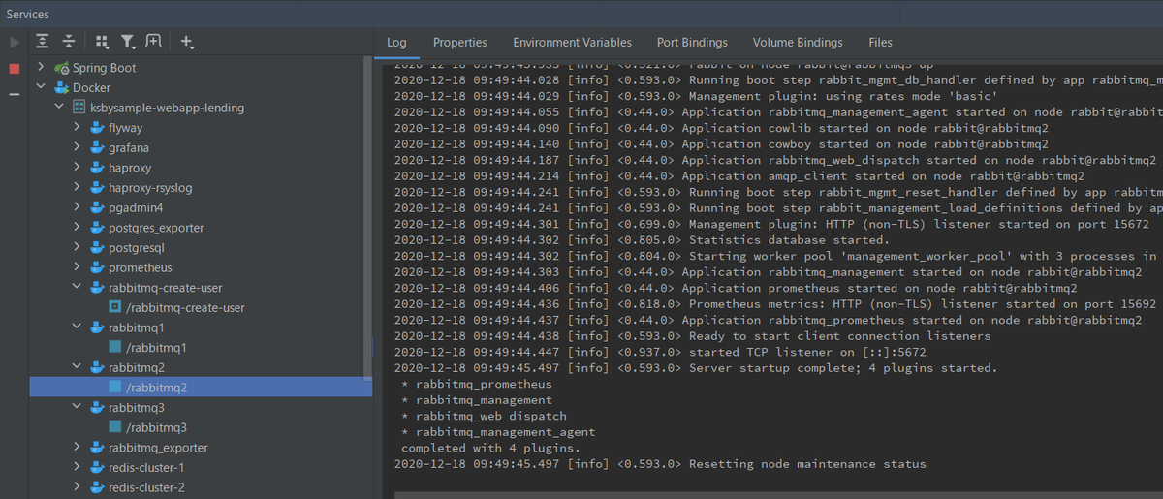This screenshot has height=499, width=1163.
Task: Open the Add Service plus menu
Action: (187, 42)
